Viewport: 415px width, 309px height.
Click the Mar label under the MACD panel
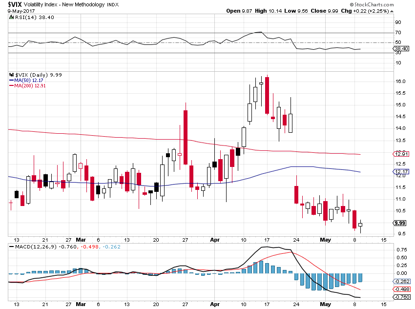[x=81, y=304]
